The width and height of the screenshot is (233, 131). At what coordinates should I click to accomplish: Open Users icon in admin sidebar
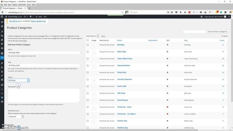2,71
